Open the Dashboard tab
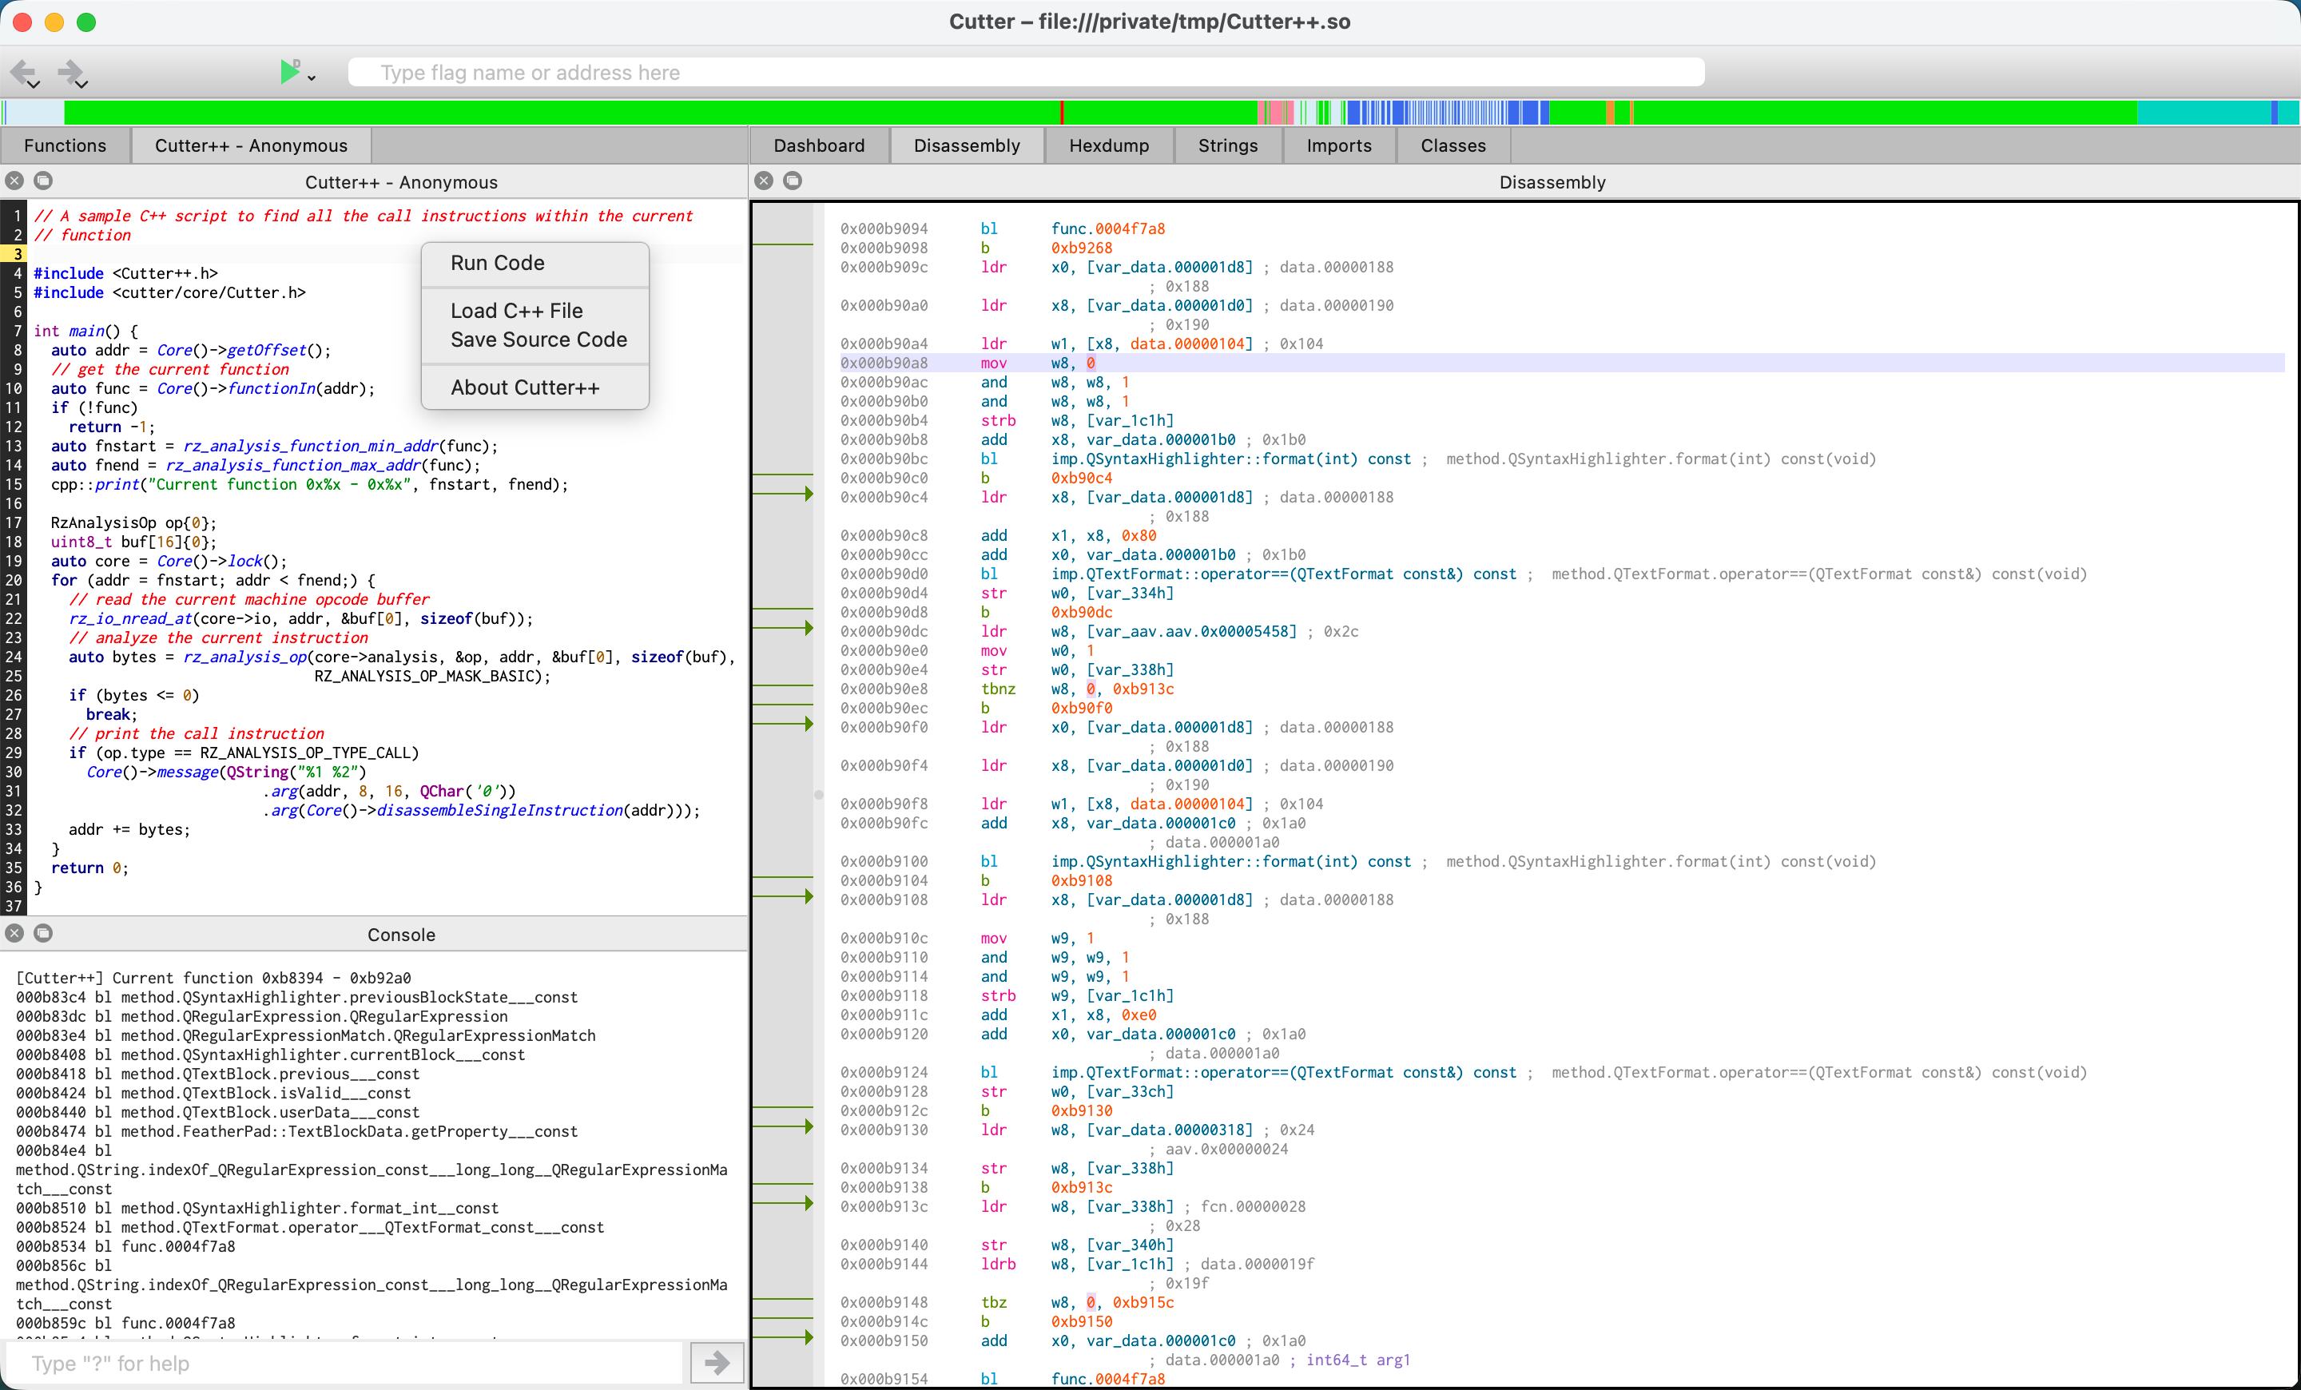This screenshot has height=1390, width=2301. click(x=819, y=145)
